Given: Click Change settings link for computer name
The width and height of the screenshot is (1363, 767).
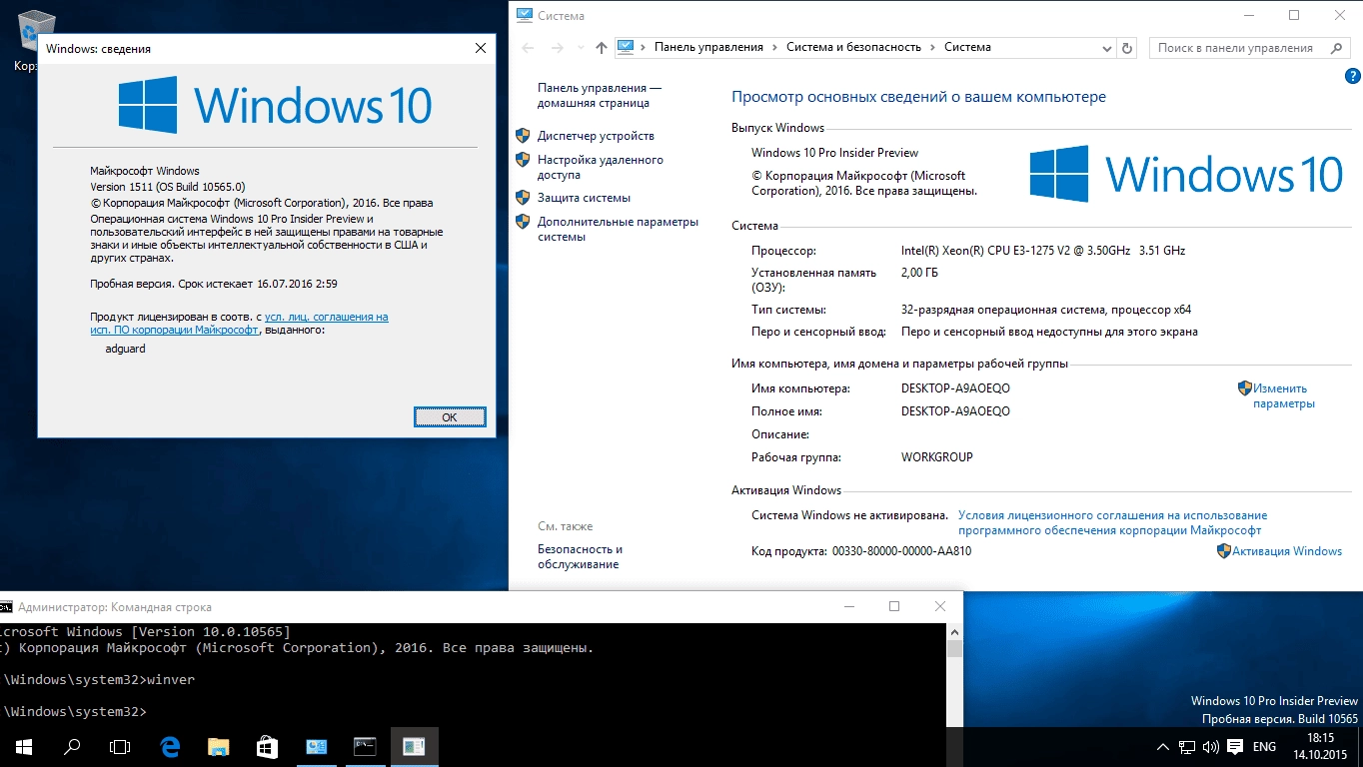Looking at the screenshot, I should point(1284,395).
